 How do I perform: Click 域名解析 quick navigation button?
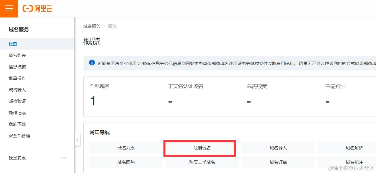[347, 148]
